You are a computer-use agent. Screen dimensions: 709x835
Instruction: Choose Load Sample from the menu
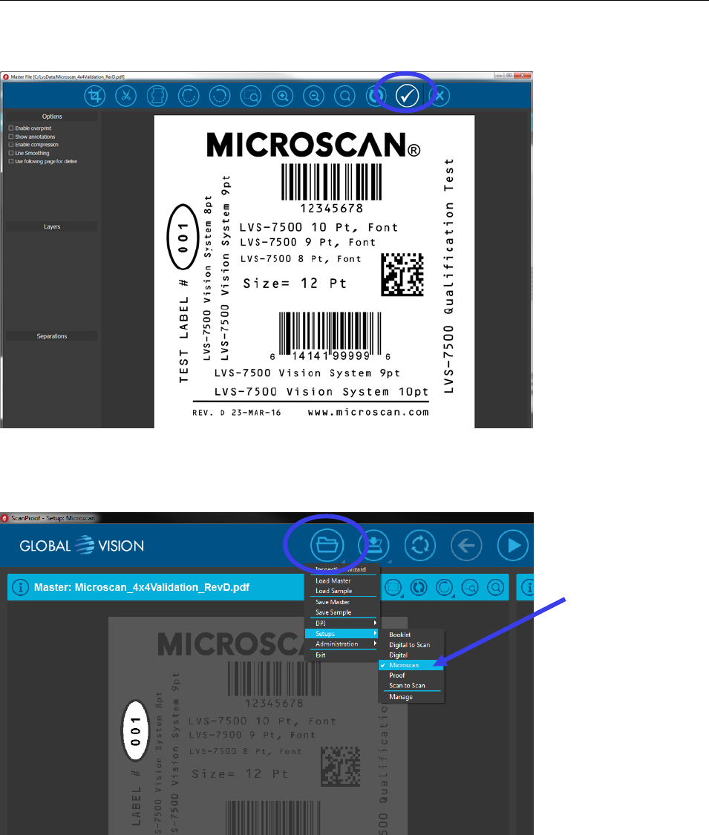342,591
